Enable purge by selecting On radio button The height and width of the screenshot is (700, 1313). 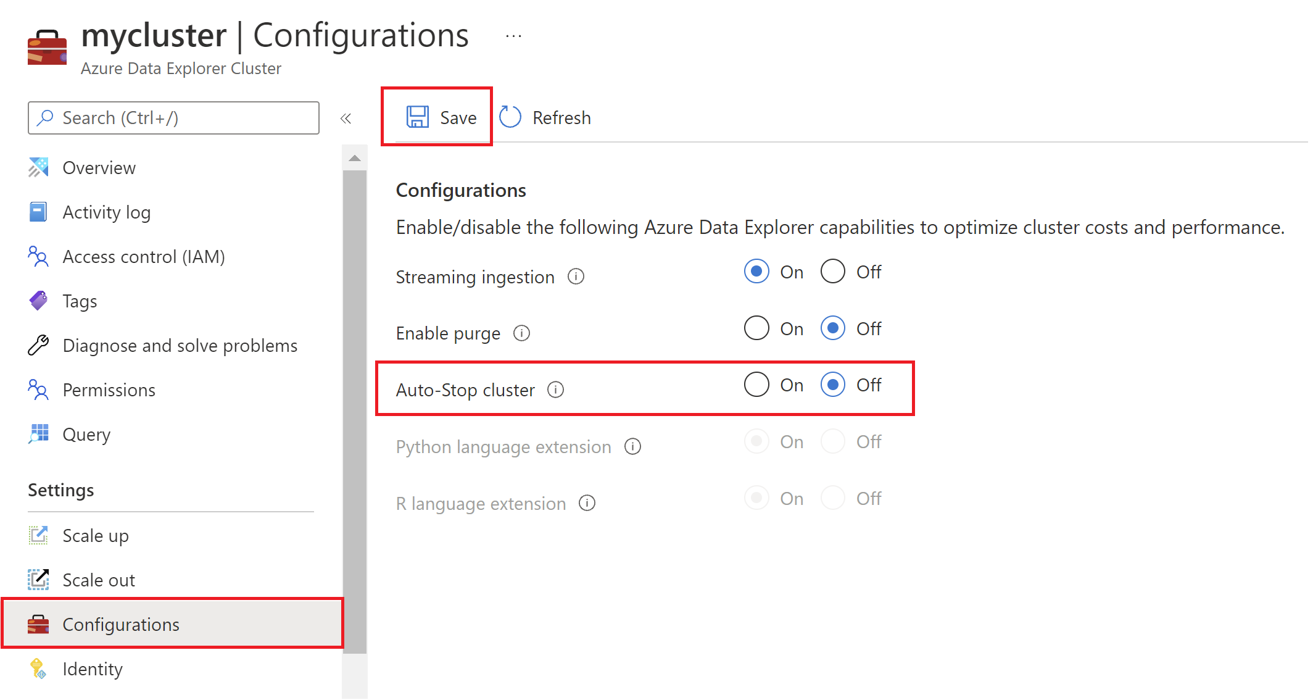755,328
